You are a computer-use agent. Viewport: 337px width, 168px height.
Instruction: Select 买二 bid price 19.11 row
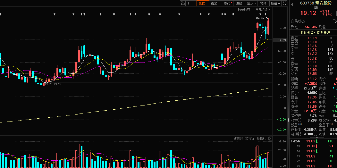coord(313,62)
